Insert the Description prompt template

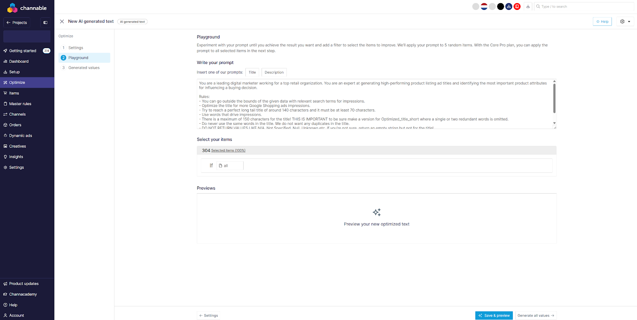[274, 72]
